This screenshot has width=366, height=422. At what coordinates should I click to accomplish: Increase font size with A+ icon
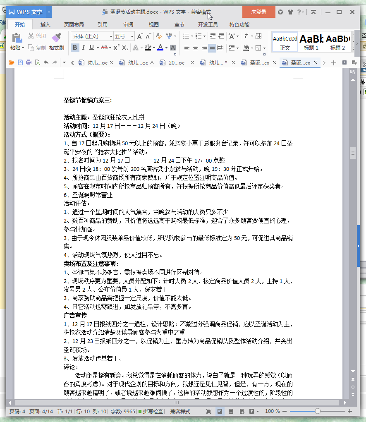pyautogui.click(x=140, y=36)
